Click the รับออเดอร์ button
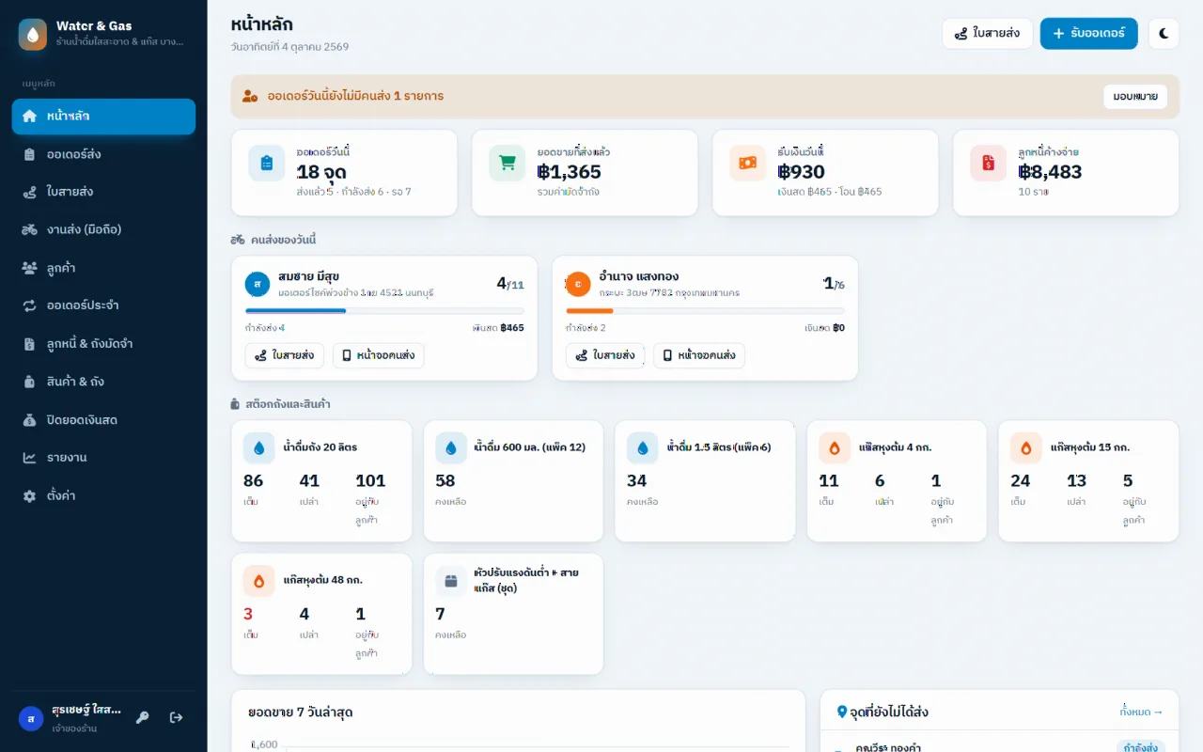Image resolution: width=1203 pixels, height=752 pixels. click(x=1088, y=34)
